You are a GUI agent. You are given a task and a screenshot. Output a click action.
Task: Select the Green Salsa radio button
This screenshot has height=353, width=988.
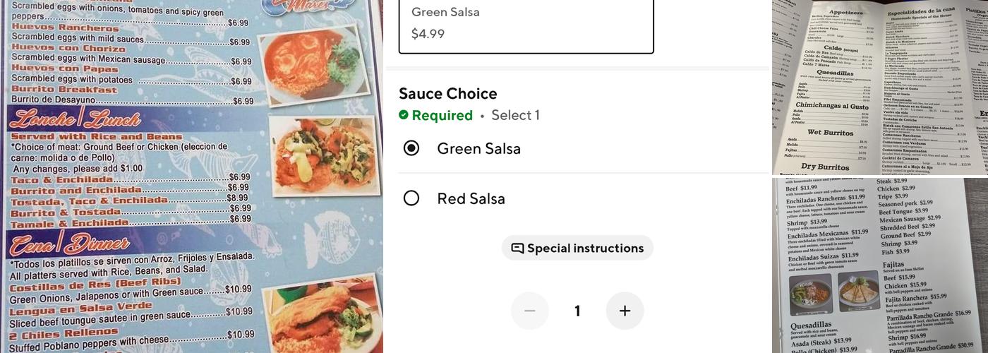[x=411, y=148]
